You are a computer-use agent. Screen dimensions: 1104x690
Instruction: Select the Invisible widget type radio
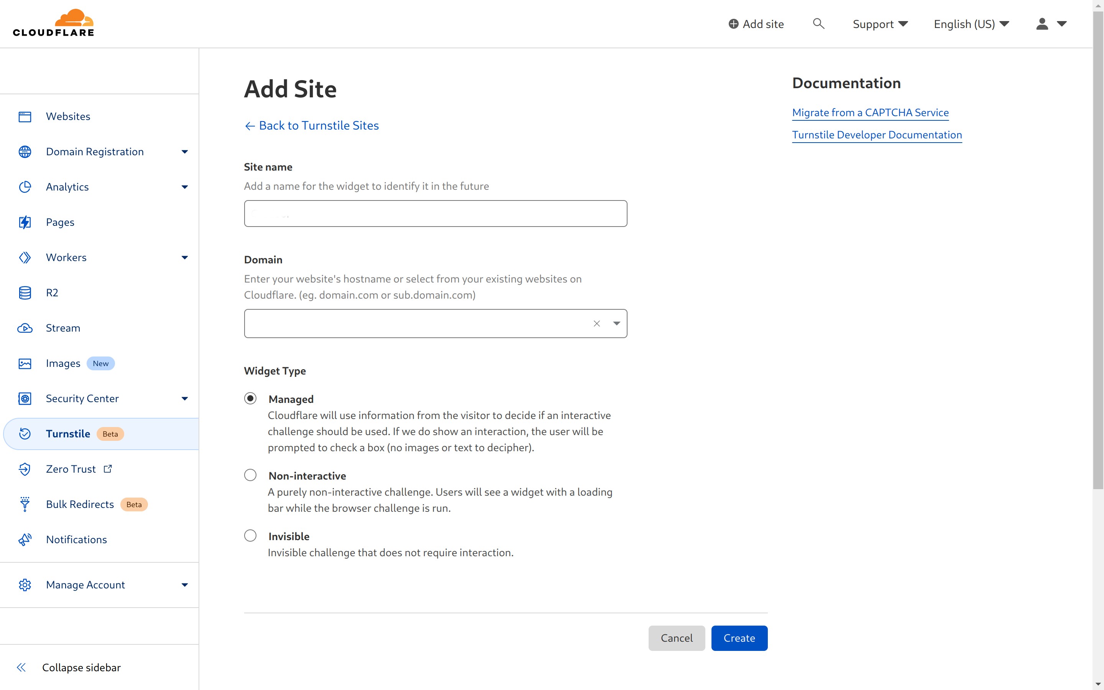[x=250, y=535]
